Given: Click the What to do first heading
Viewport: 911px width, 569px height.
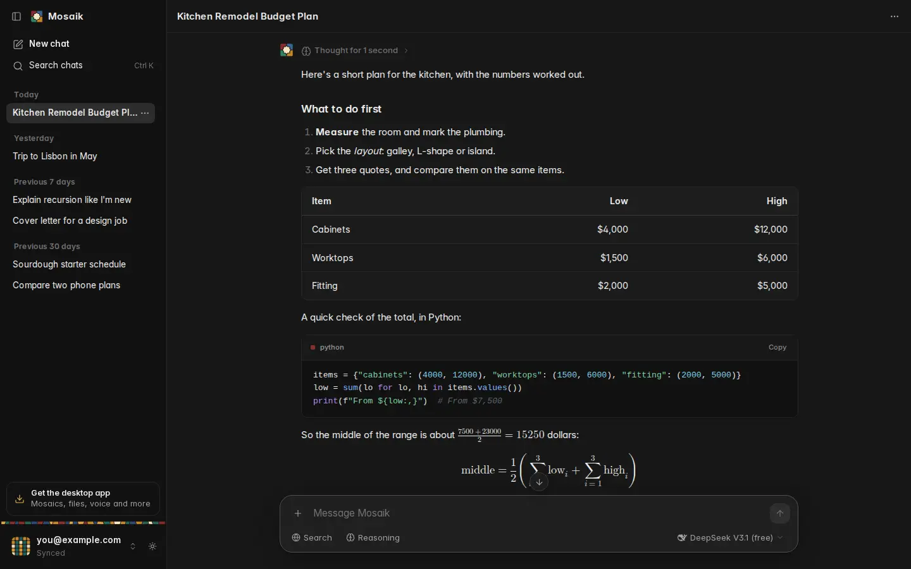Looking at the screenshot, I should [x=342, y=109].
